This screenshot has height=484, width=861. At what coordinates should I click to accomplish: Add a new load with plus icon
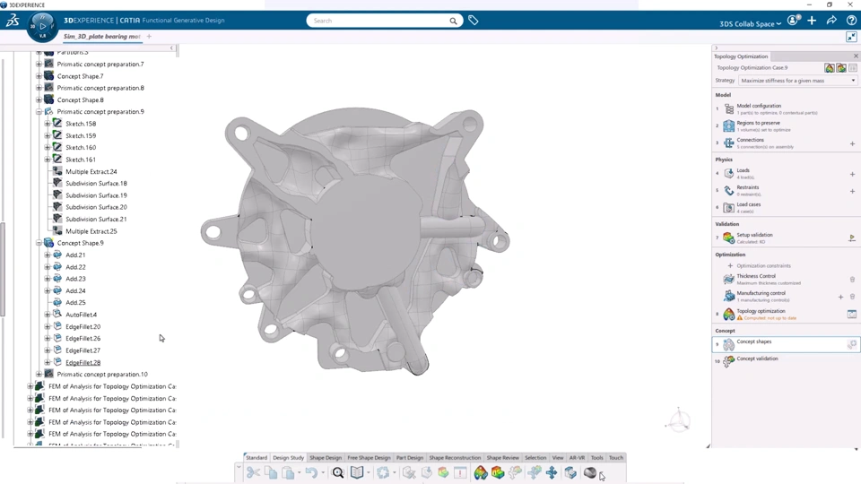point(852,174)
